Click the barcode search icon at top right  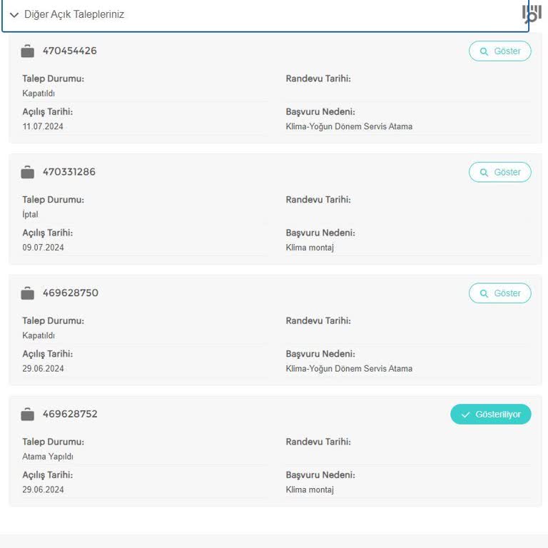532,14
